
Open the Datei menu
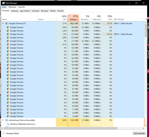click(4, 7)
